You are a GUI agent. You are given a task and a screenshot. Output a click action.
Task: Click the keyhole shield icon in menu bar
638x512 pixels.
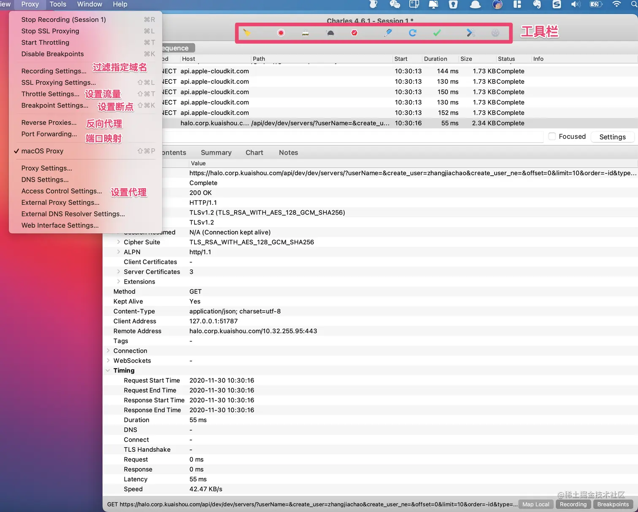[453, 4]
